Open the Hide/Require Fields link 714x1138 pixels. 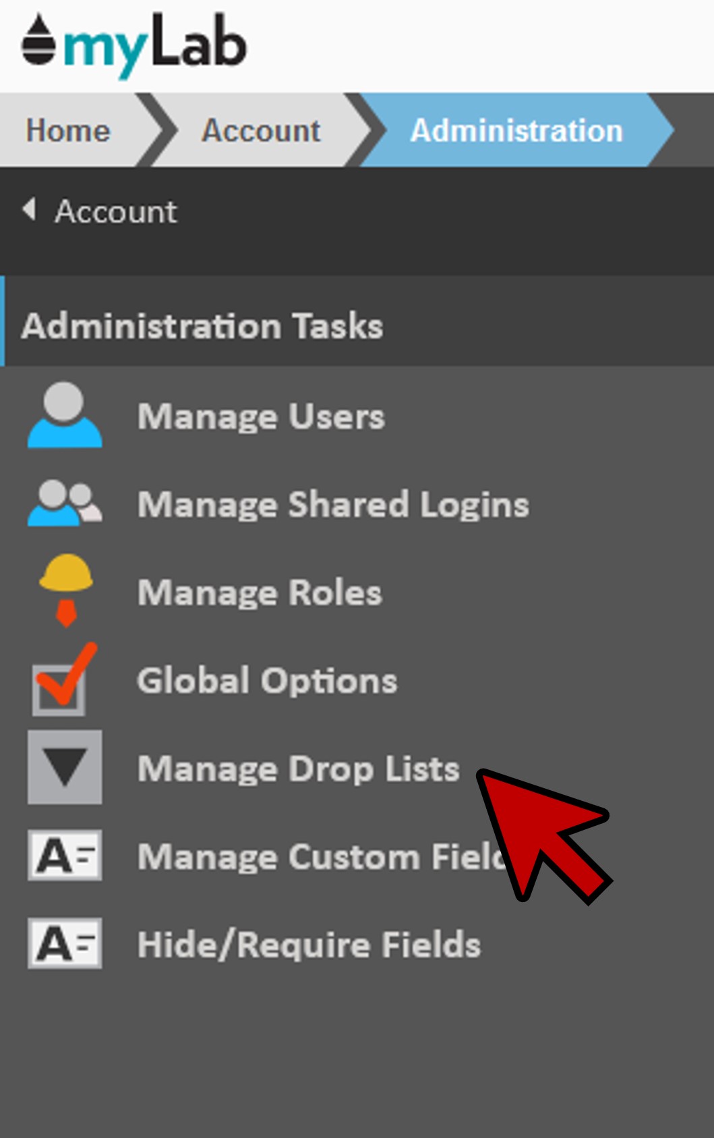309,945
